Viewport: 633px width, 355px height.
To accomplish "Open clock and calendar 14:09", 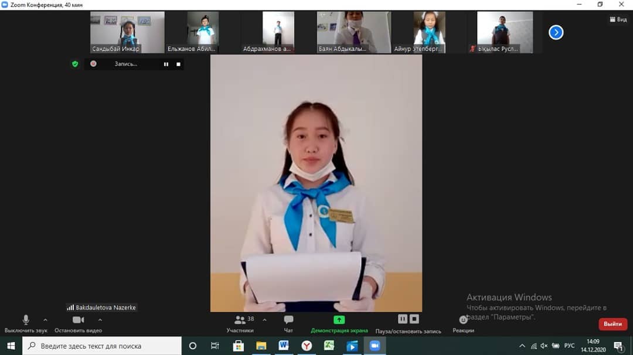I will tap(593, 346).
